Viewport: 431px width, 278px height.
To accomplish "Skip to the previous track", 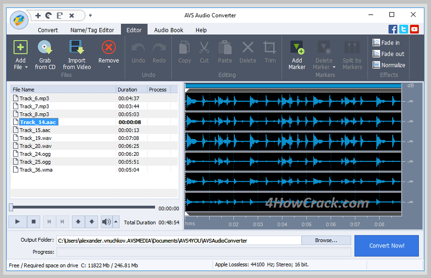I will (49, 222).
